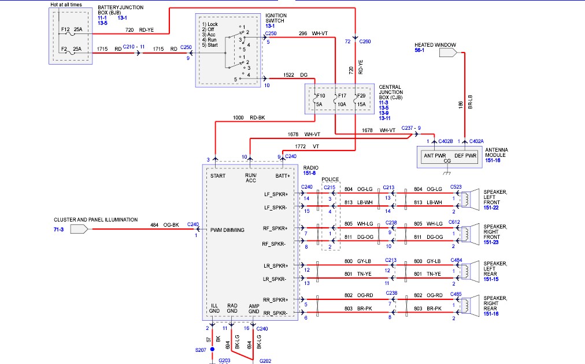Open the 13-11 Central Junction Box reference

[x=384, y=118]
